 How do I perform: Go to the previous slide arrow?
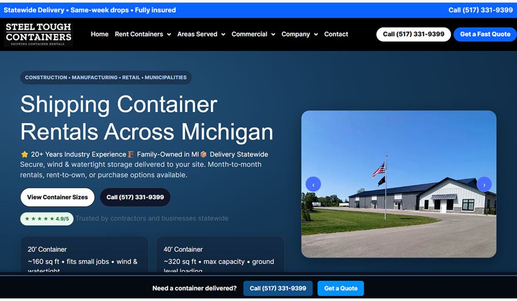tap(313, 184)
